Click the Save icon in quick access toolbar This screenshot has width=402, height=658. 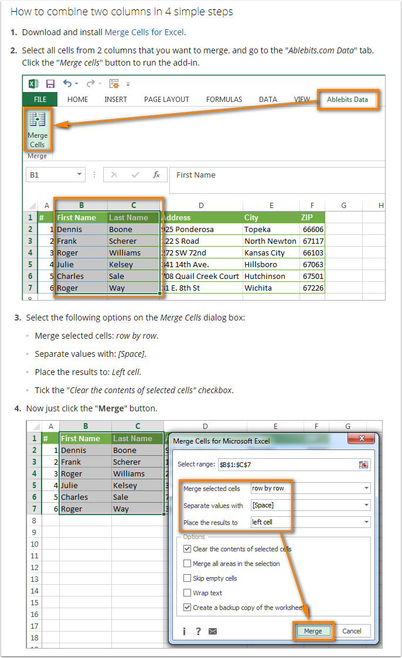[50, 84]
